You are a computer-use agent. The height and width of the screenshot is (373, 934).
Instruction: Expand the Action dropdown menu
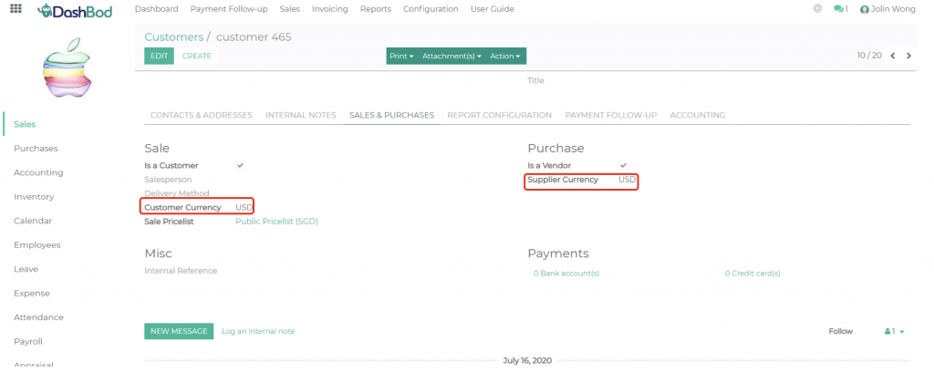click(505, 56)
